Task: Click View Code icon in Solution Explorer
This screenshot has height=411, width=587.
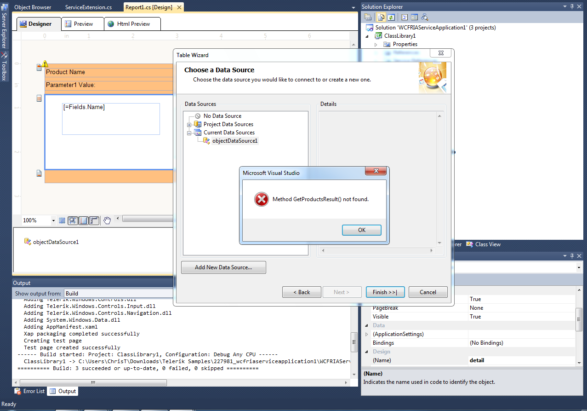Action: [x=405, y=17]
